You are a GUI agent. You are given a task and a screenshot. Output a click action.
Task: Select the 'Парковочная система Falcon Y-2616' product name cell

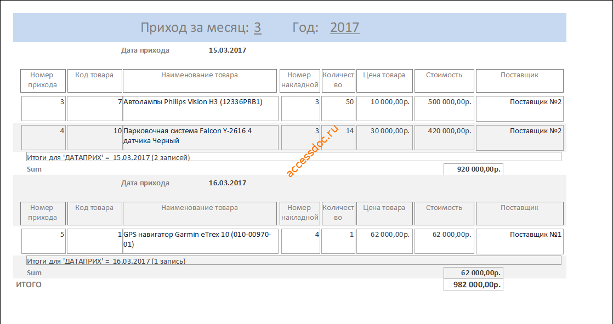tap(201, 138)
